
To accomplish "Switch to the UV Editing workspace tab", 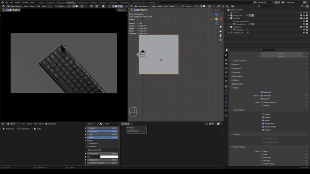I will pos(71,3).
